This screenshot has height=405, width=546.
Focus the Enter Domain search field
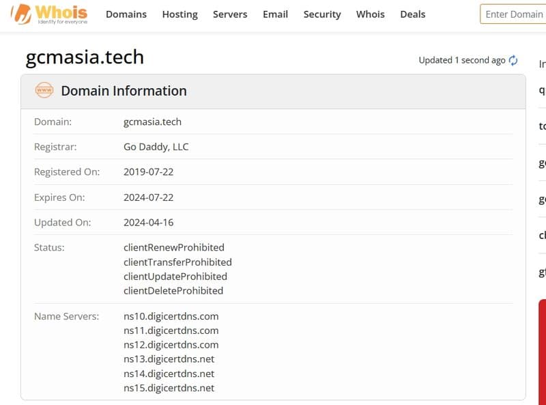[513, 14]
